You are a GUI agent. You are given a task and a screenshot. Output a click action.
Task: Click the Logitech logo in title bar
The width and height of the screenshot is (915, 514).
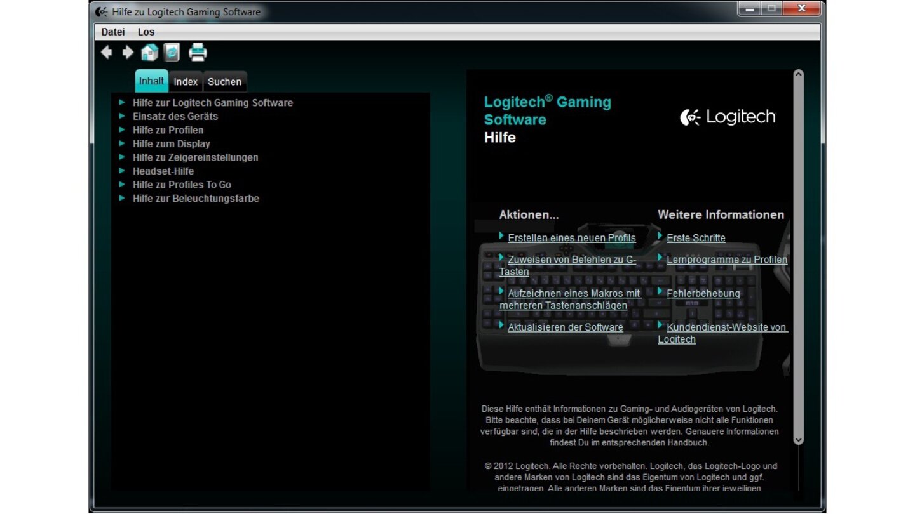tap(101, 11)
